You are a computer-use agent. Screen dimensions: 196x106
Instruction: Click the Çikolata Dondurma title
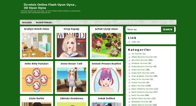(71, 98)
